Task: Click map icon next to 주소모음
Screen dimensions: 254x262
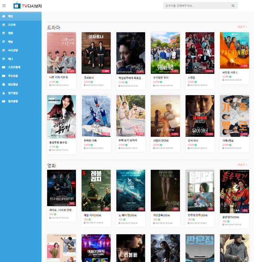Action: point(3,76)
